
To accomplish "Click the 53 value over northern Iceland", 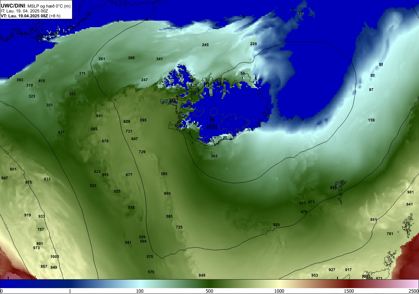I will click(x=243, y=73).
